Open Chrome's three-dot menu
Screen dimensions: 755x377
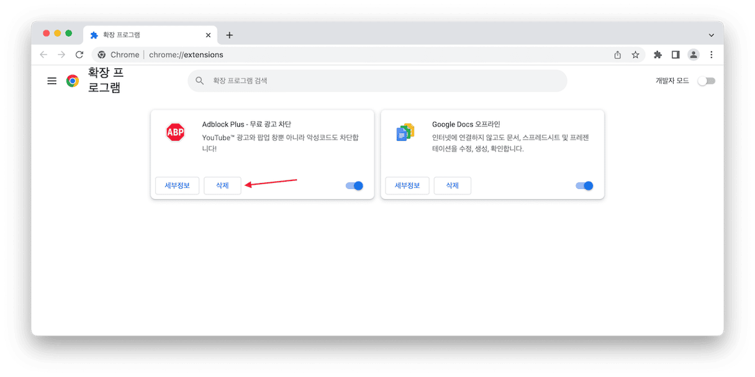click(x=712, y=55)
